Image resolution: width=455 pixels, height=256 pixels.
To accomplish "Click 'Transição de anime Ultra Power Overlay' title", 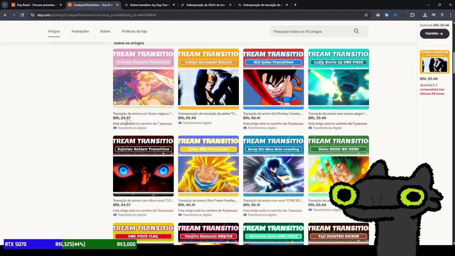I will [x=208, y=201].
